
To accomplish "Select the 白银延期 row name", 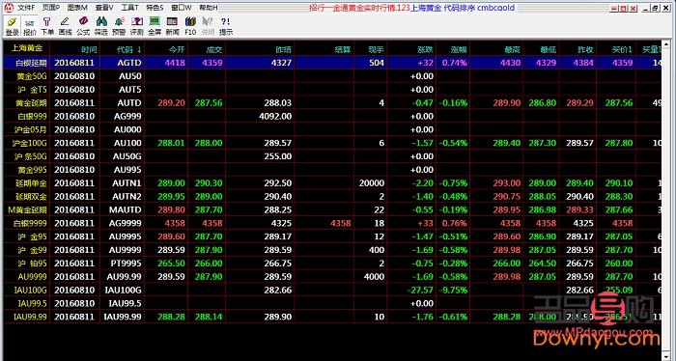I will pyautogui.click(x=31, y=63).
